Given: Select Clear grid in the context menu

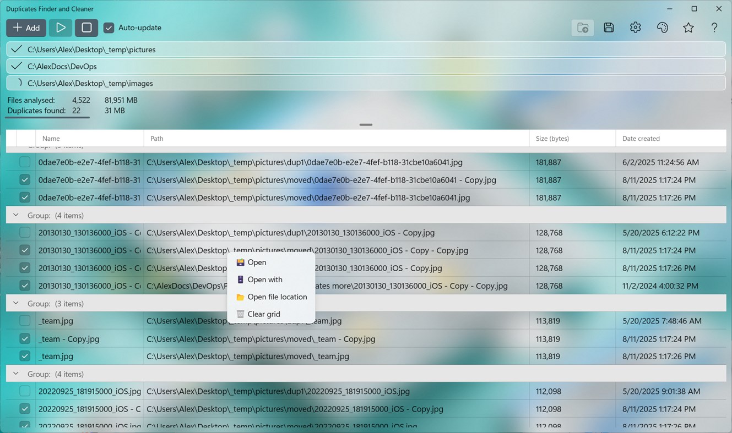Looking at the screenshot, I should point(263,314).
